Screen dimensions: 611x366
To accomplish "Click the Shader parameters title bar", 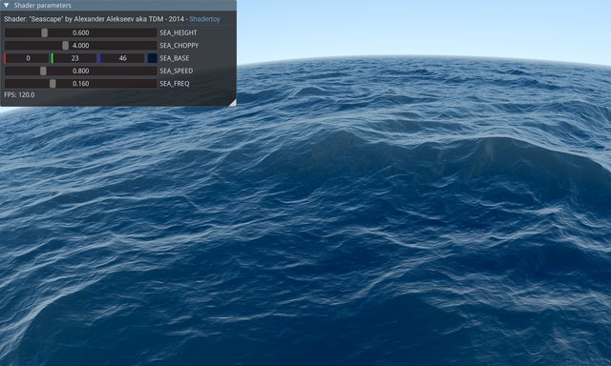I will tap(118, 6).
